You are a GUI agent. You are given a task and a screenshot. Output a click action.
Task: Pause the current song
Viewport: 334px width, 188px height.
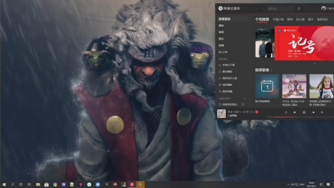click(x=304, y=112)
